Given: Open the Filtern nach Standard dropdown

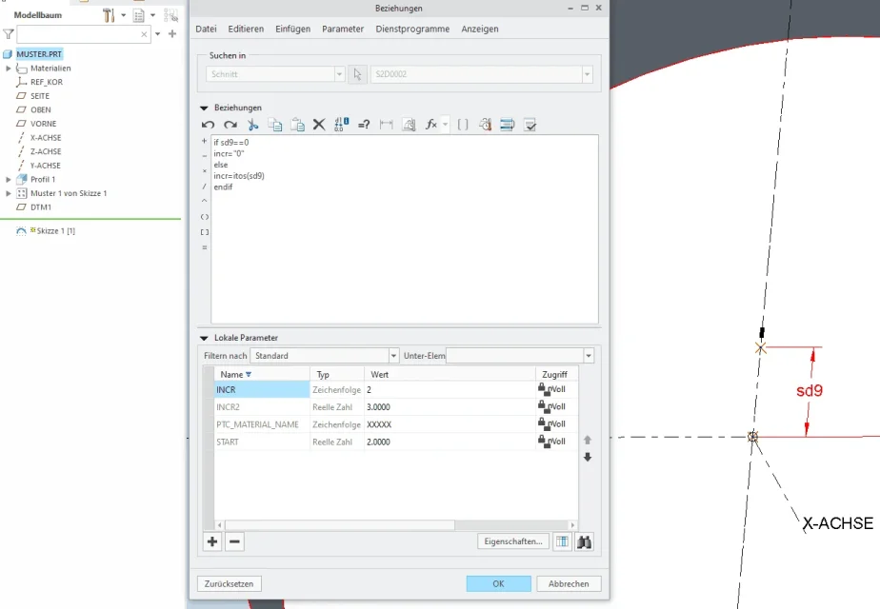Looking at the screenshot, I should tap(393, 356).
